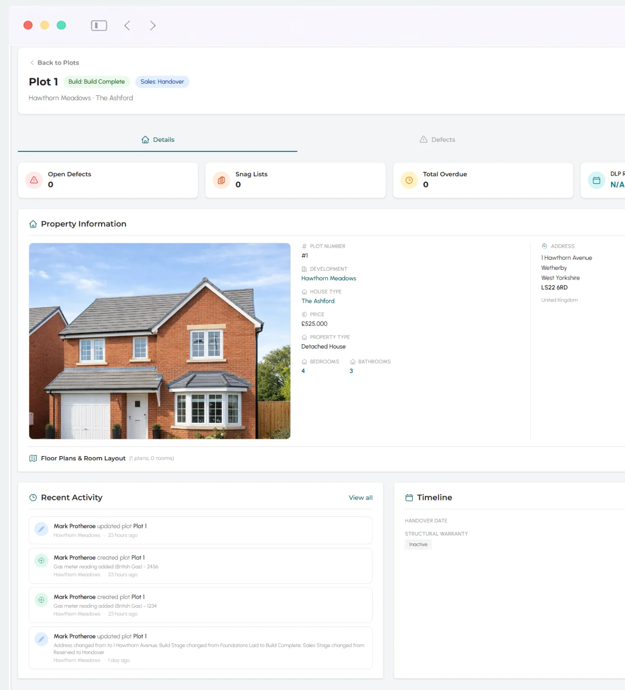The height and width of the screenshot is (690, 625).
Task: Click the DLP calendar icon
Action: [x=596, y=180]
